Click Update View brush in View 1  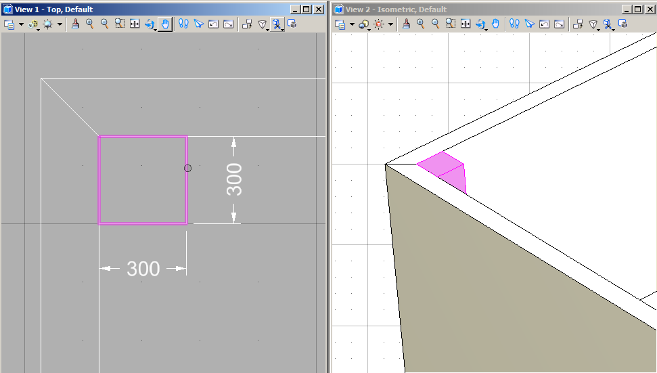click(75, 24)
